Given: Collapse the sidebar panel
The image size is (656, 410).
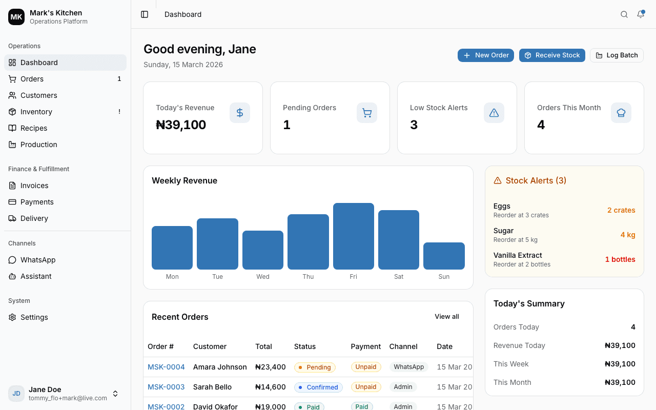Looking at the screenshot, I should pyautogui.click(x=145, y=14).
